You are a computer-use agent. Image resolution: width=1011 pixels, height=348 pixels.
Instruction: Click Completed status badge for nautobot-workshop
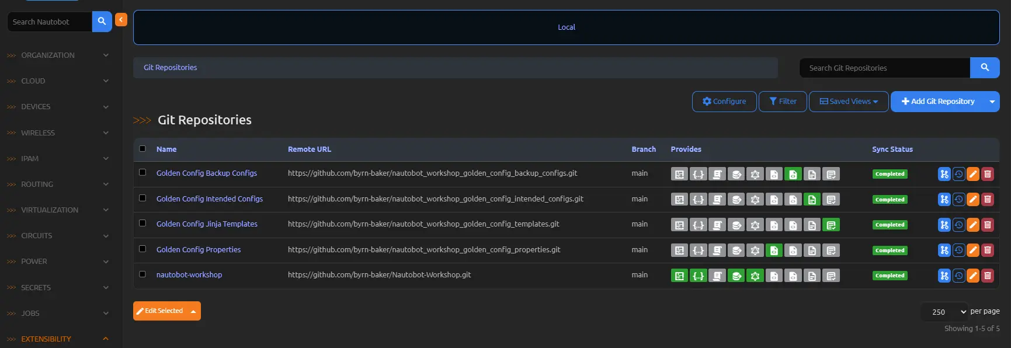890,276
